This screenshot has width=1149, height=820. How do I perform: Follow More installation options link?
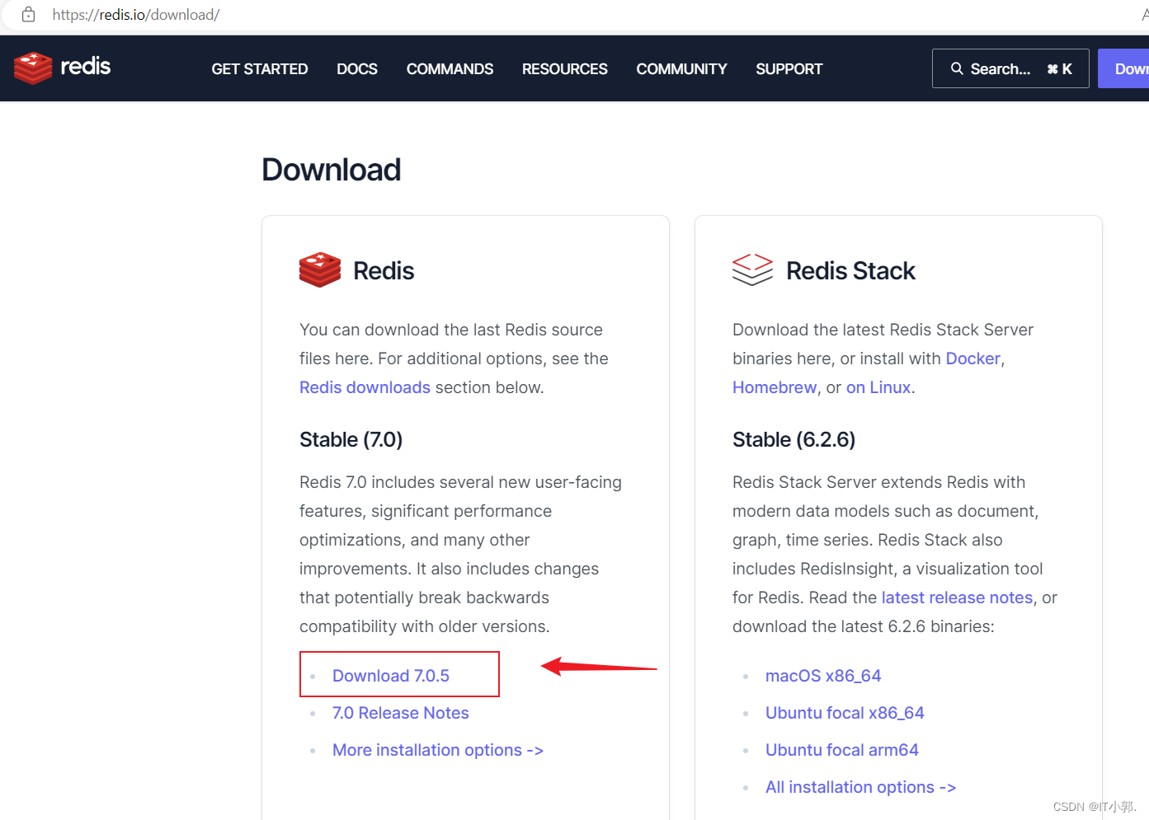pyautogui.click(x=437, y=750)
